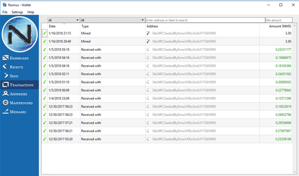Screen dimensions: 299x176
Task: Click the address or label search field
Action: pyautogui.click(x=205, y=20)
